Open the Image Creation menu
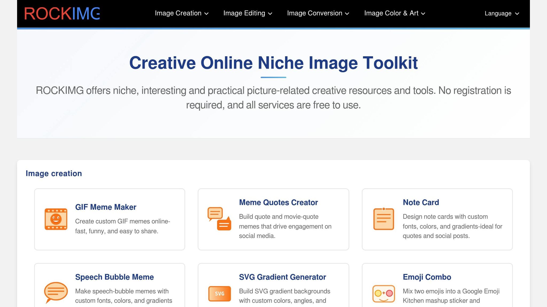 click(182, 13)
